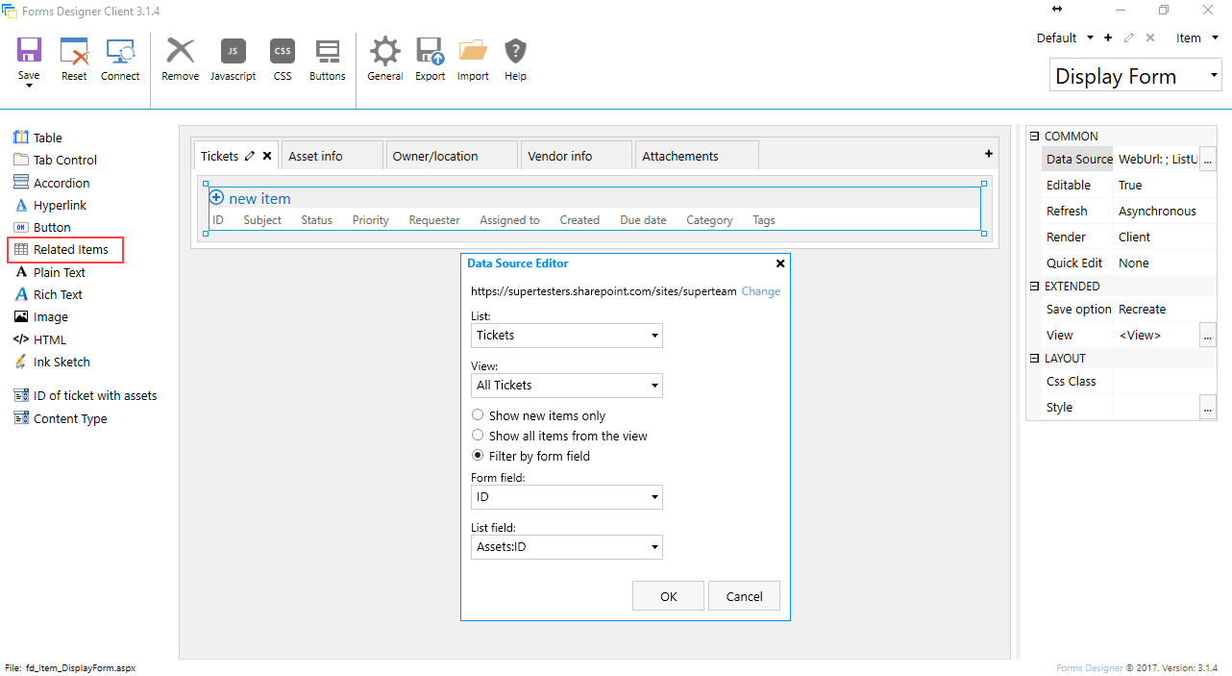Image resolution: width=1232 pixels, height=676 pixels.
Task: Expand the Display Form type dropdown
Action: [x=1135, y=76]
